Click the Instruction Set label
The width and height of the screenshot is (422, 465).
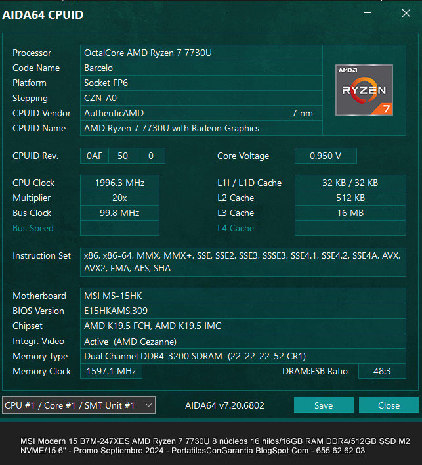(x=42, y=255)
